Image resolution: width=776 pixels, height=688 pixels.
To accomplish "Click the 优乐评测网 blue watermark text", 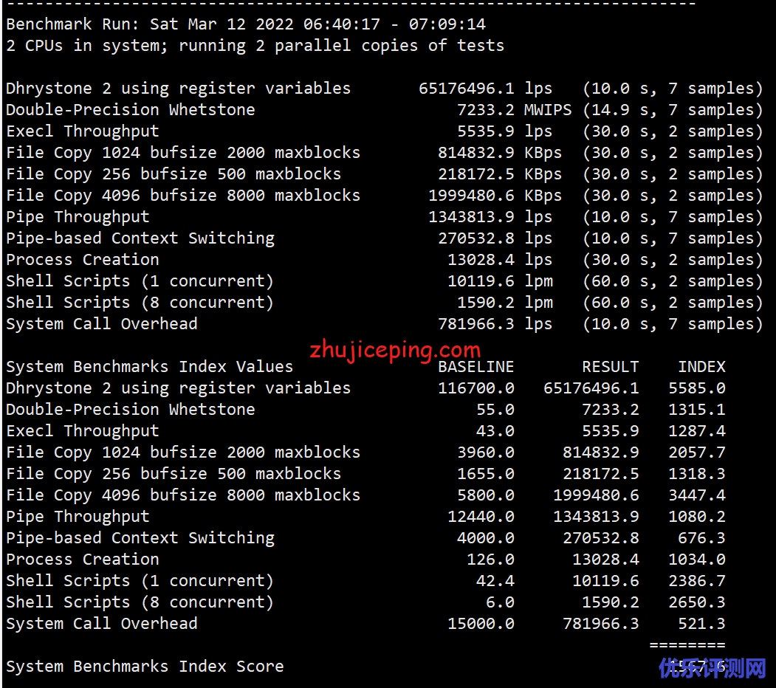I will 713,669.
